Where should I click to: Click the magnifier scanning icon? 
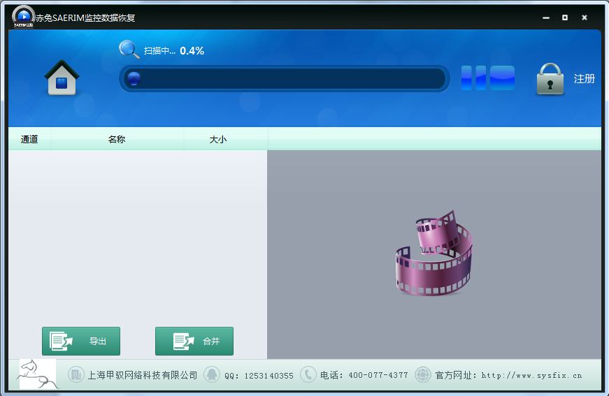click(129, 50)
